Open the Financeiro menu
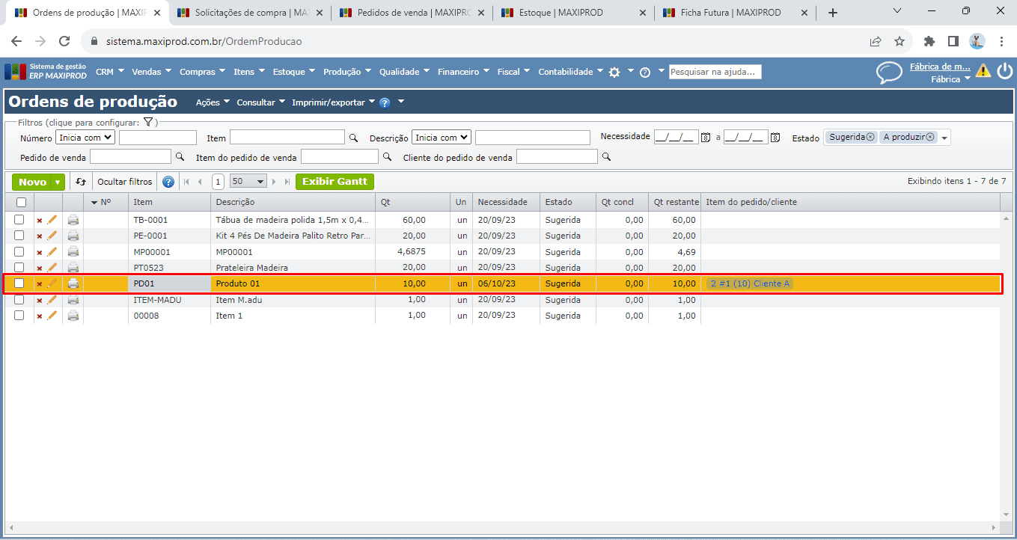Screen dimensions: 1017x540 (463, 72)
